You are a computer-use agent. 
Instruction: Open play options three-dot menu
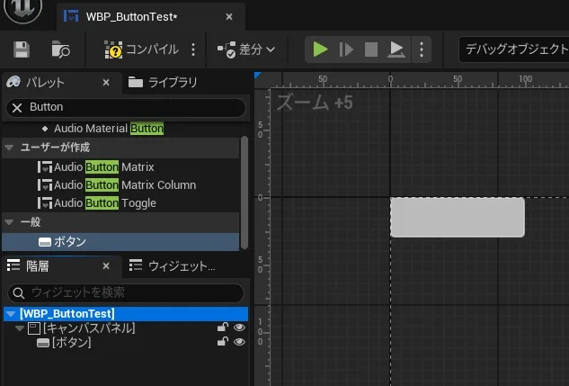coord(421,50)
